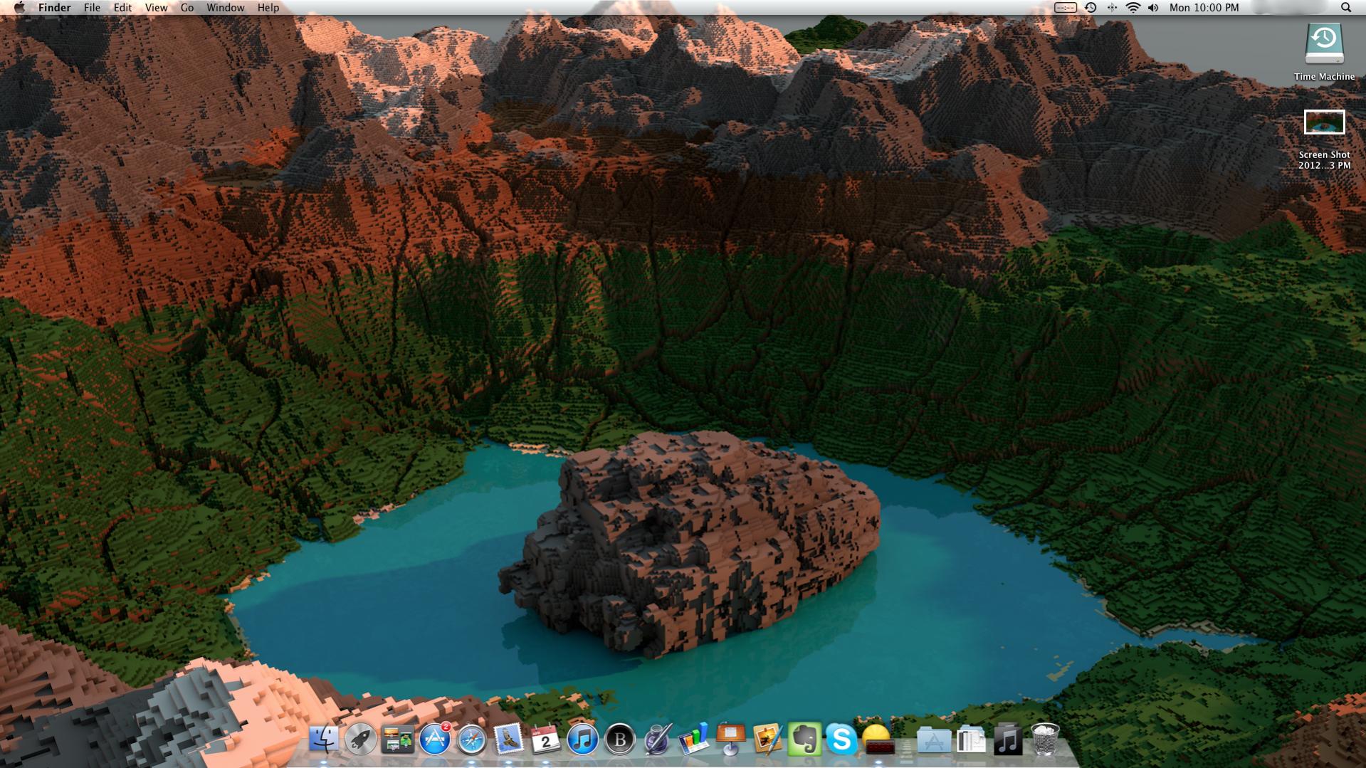1366x768 pixels.
Task: Open Finder from the Dock
Action: [x=324, y=740]
